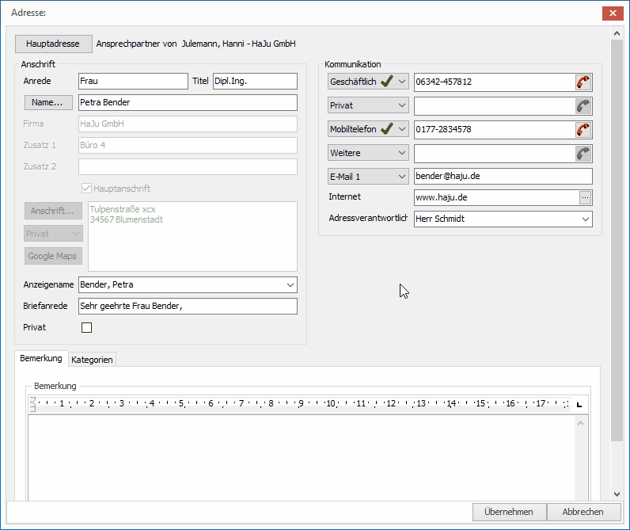Click the scroll-up arrow of the dialog
The height and width of the screenshot is (530, 630).
click(617, 34)
